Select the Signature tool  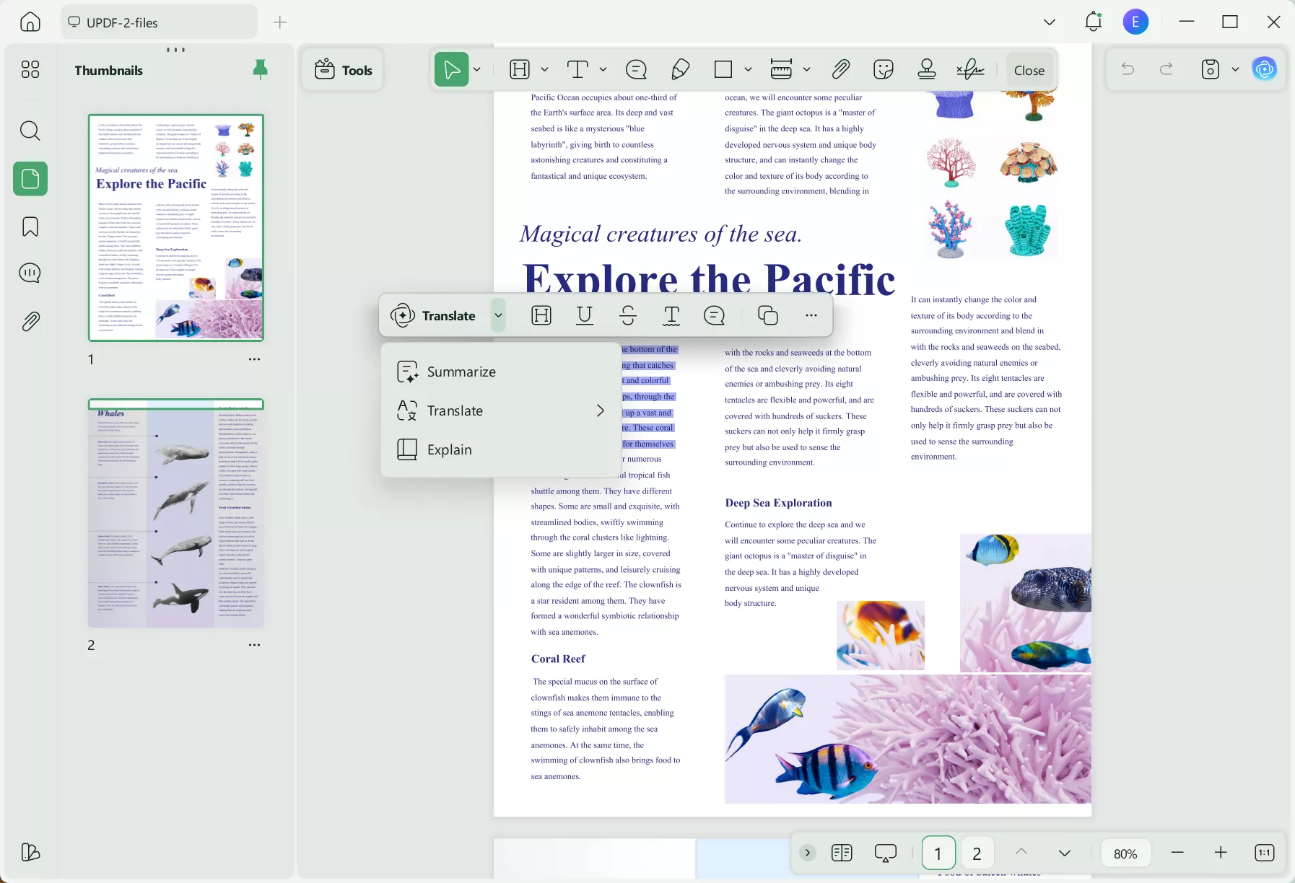coord(969,69)
